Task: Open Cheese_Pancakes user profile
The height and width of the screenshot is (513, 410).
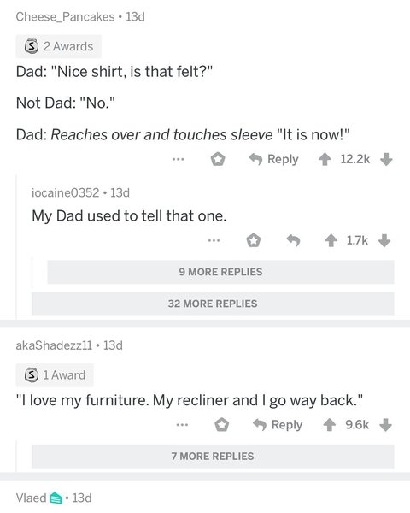Action: [65, 17]
